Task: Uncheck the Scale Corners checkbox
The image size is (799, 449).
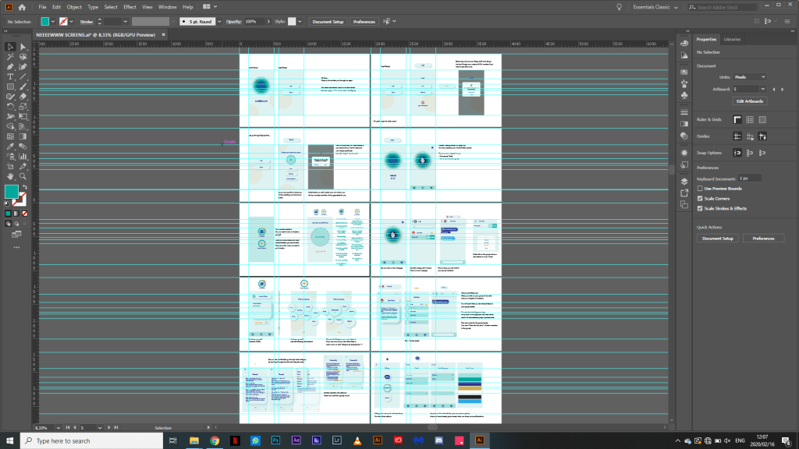Action: pyautogui.click(x=700, y=199)
